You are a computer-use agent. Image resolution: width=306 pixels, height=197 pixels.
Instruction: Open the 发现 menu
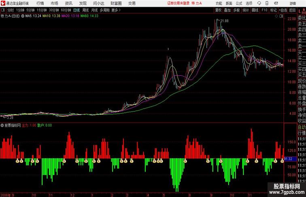tap(83, 3)
